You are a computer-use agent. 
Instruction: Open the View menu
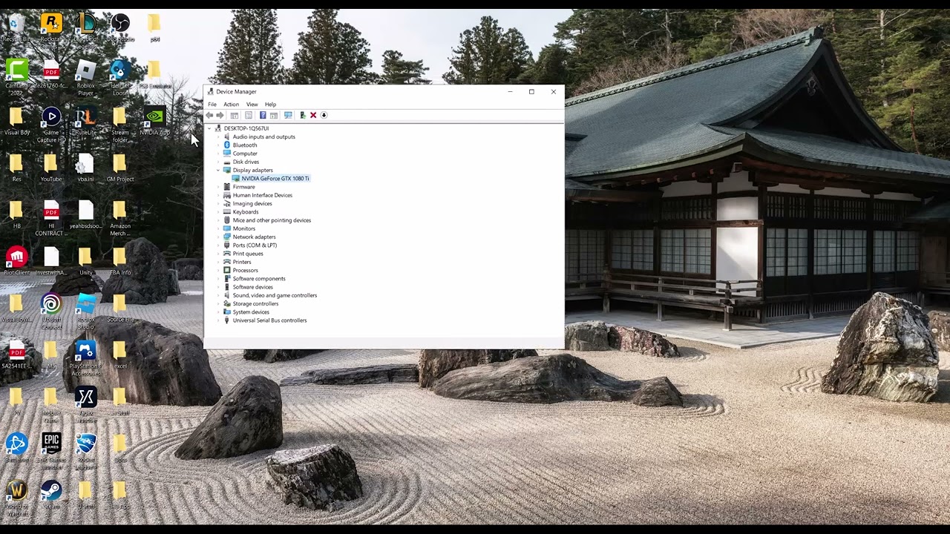pos(252,105)
